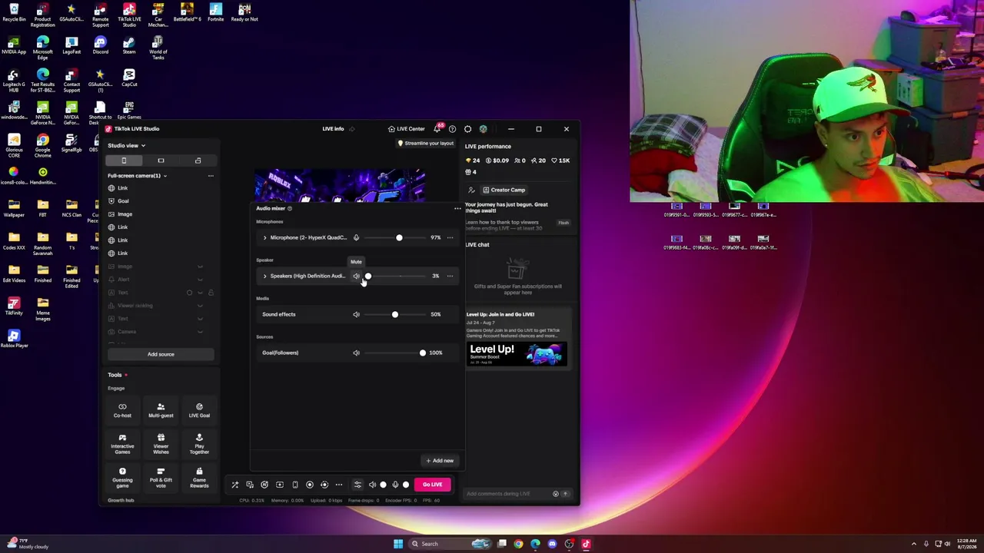Open the Poll & Gift vote tool

point(161,478)
